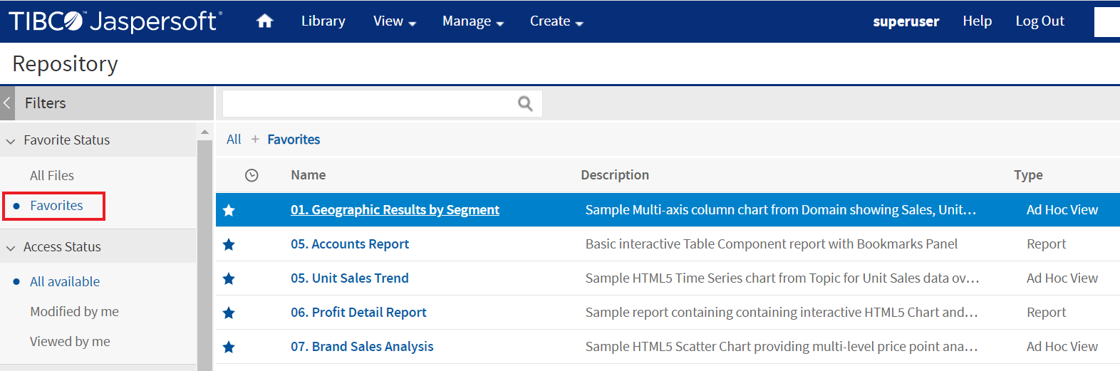Open 06. Profit Detail Report
This screenshot has height=371, width=1120.
click(x=358, y=313)
